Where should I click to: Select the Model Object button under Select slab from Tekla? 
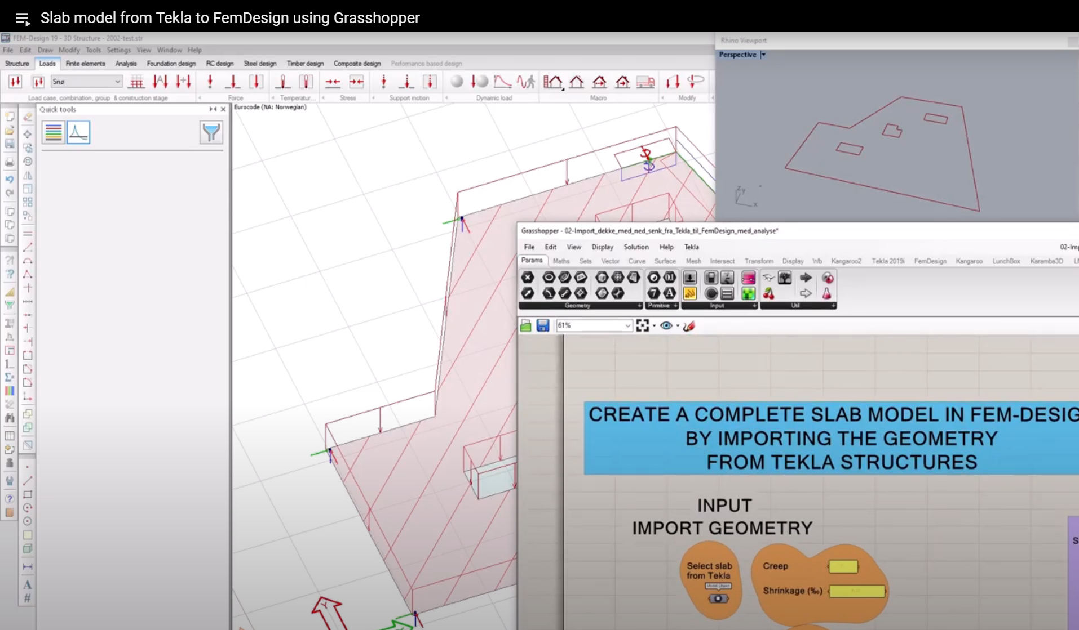pyautogui.click(x=718, y=598)
